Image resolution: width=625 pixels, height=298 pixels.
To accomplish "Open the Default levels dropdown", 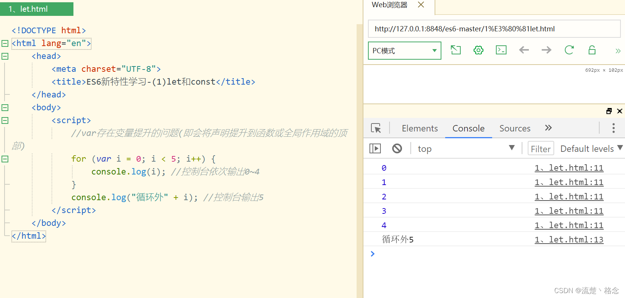I will coord(591,149).
